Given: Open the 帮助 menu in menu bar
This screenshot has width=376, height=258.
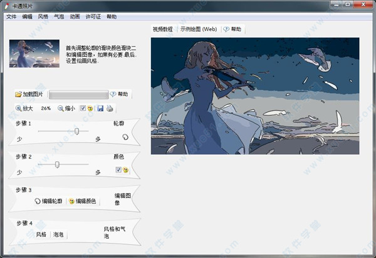Looking at the screenshot, I should point(112,16).
